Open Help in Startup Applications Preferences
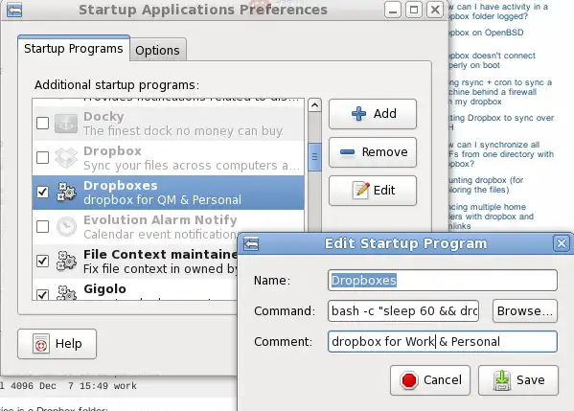574x411 pixels. coord(57,344)
